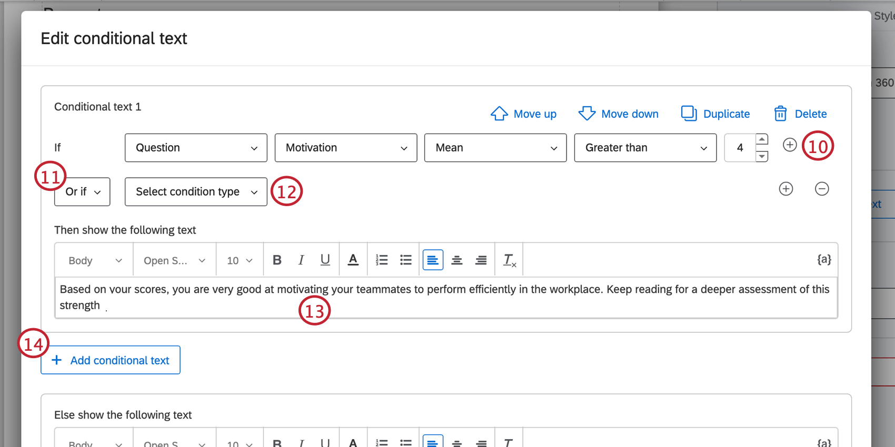Screen dimensions: 895x447
Task: Remove the second condition row
Action: pyautogui.click(x=822, y=189)
